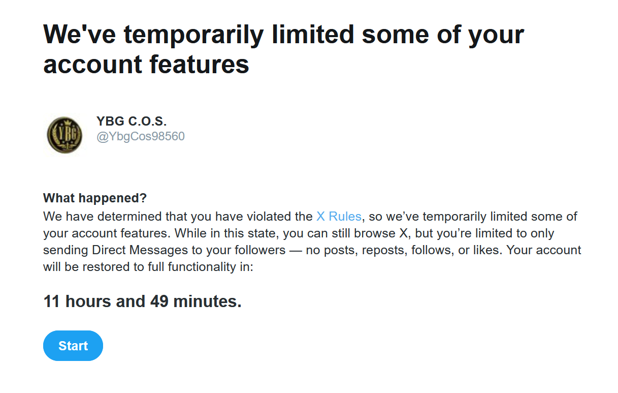
Task: Click the blue Start button
Action: [x=73, y=346]
